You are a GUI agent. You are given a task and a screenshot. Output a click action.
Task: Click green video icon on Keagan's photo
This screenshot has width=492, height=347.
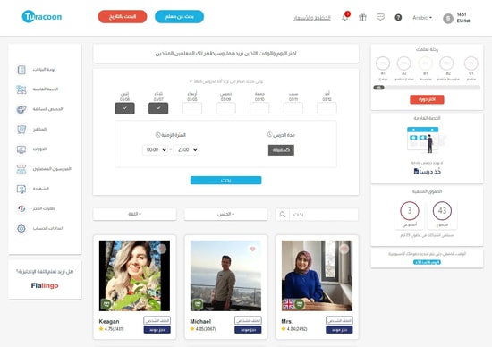tap(106, 304)
